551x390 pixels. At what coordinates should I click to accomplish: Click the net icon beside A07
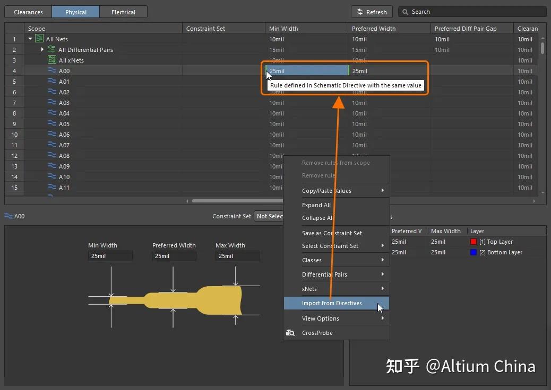point(52,145)
